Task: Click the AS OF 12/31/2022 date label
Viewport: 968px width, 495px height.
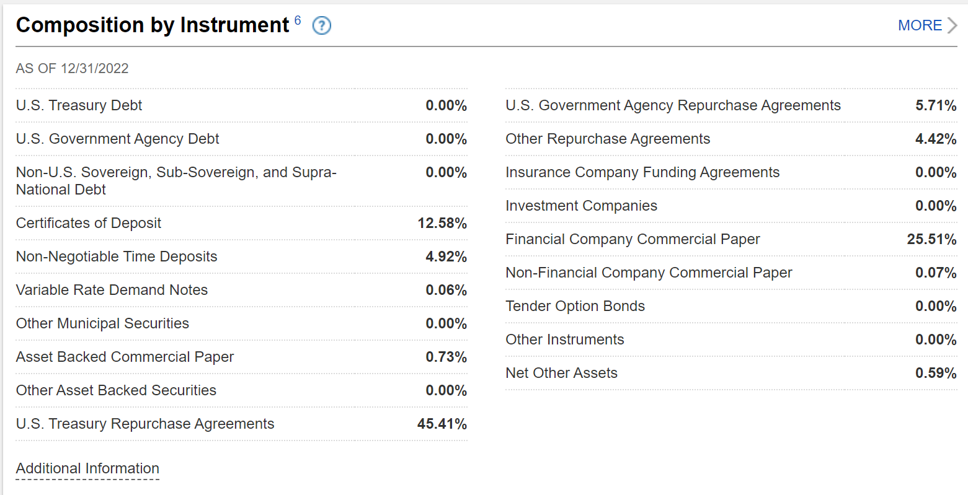Action: tap(73, 68)
